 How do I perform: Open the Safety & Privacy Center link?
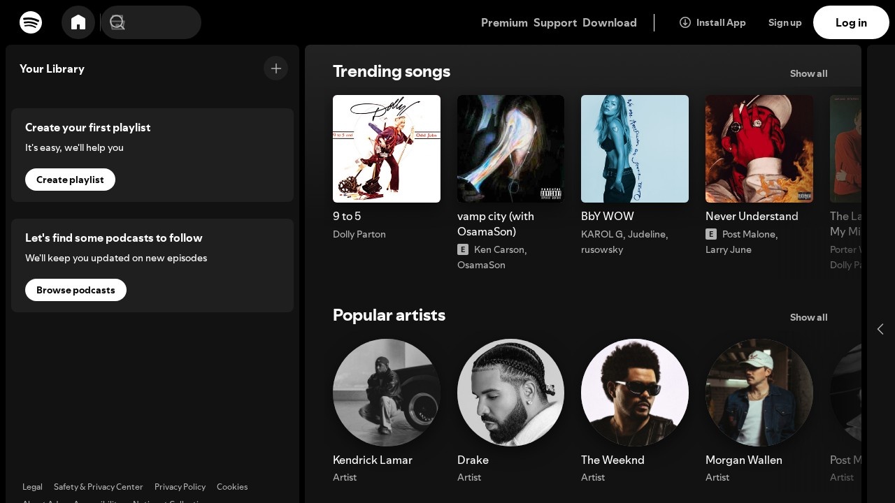[99, 487]
